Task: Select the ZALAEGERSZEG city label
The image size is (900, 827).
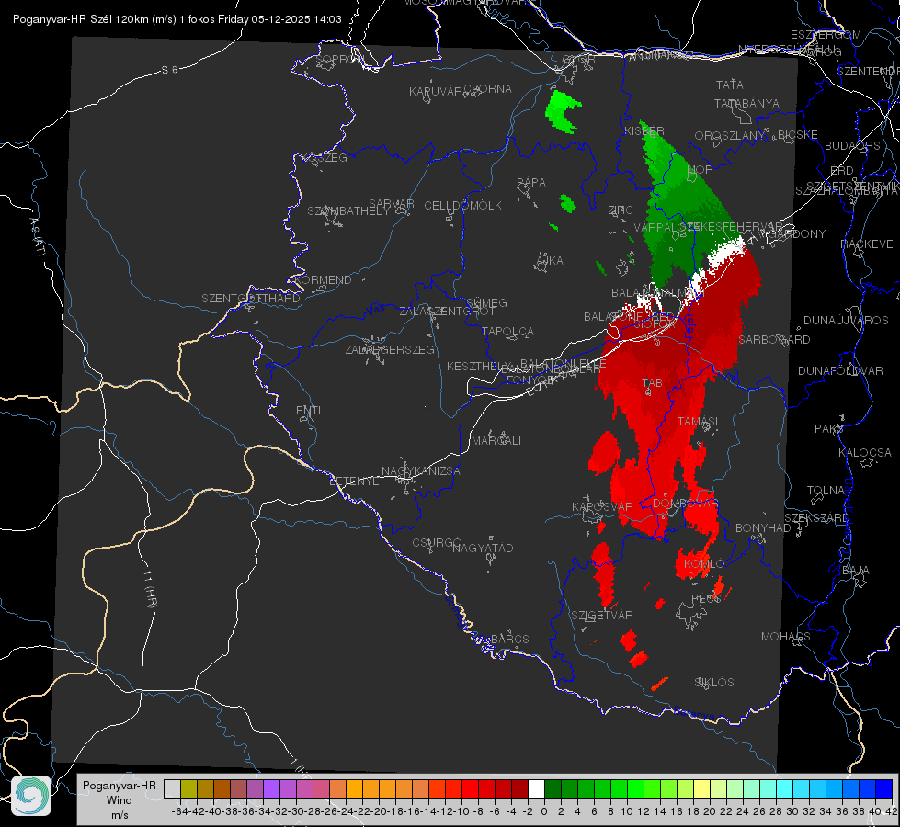Action: pos(390,349)
